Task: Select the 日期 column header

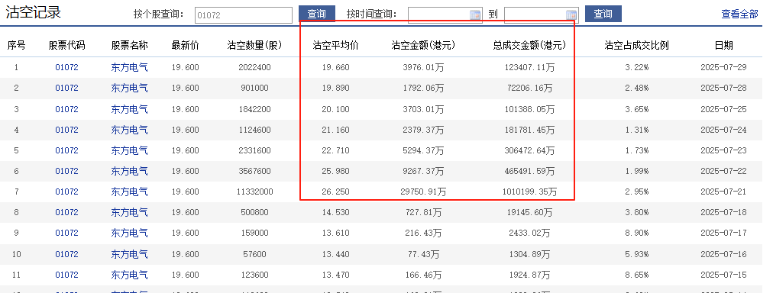Action: pos(723,45)
